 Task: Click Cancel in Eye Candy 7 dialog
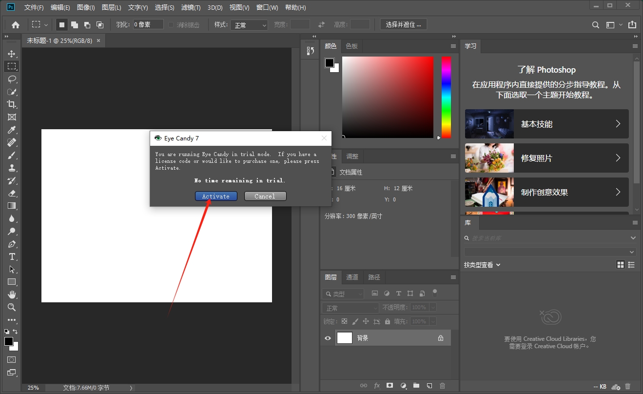[x=265, y=196]
